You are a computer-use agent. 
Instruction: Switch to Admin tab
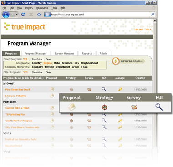(x=103, y=53)
